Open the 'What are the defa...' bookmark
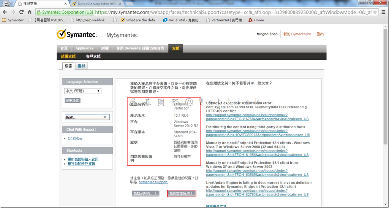The image size is (389, 208). point(139,20)
